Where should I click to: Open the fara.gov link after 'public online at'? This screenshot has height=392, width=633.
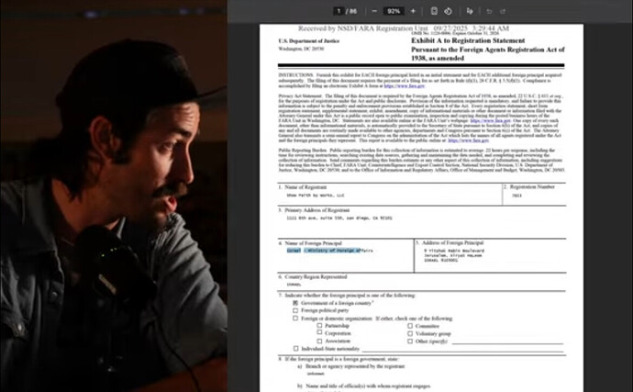[x=468, y=140]
